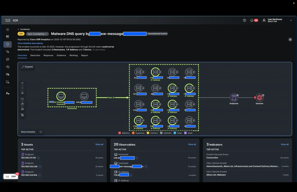Open the 'Open: Investigating' status dropdown
This screenshot has height=192, width=297.
[38, 34]
